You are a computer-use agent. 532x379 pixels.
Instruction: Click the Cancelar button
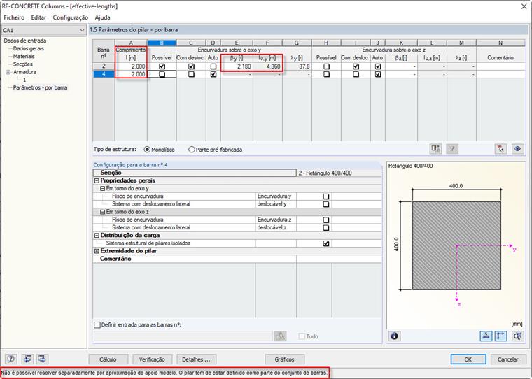point(508,359)
